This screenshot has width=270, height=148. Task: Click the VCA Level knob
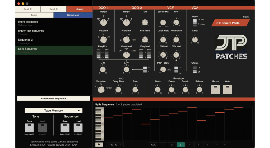tap(195, 40)
